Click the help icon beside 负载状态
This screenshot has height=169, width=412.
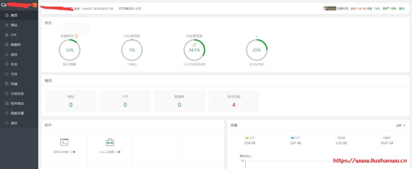(x=76, y=36)
